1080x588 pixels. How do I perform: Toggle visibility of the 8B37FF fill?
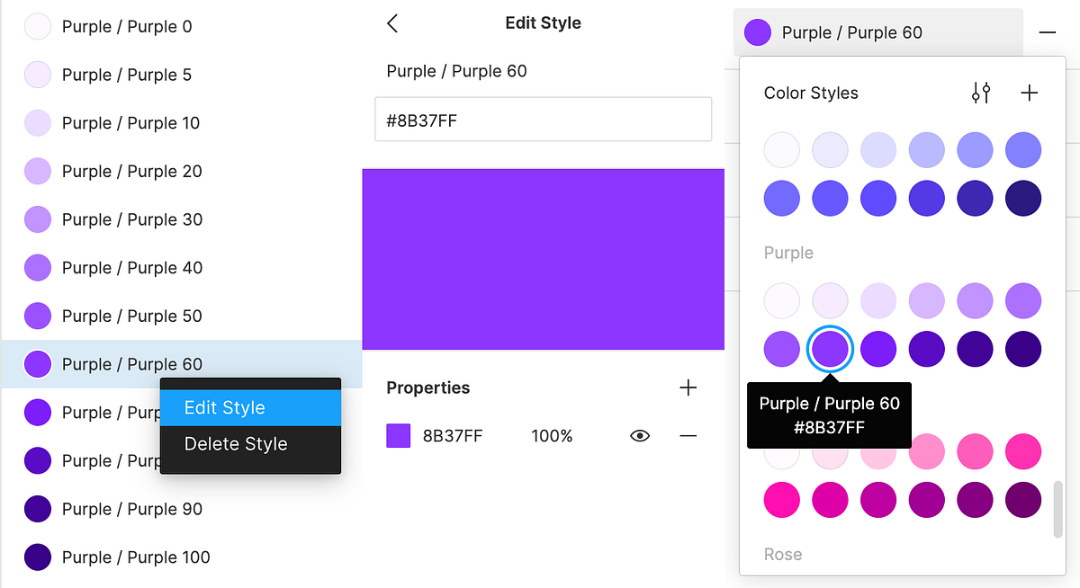(639, 435)
